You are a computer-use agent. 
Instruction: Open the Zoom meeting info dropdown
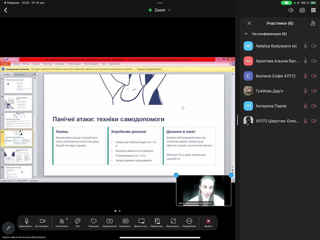[160, 10]
